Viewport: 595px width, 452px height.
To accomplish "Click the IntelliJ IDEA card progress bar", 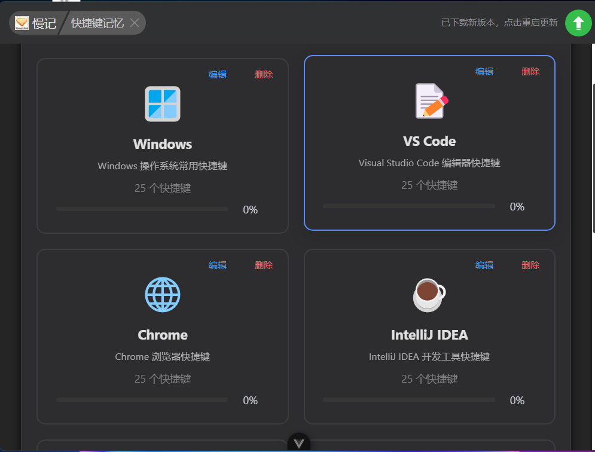I will (x=409, y=399).
